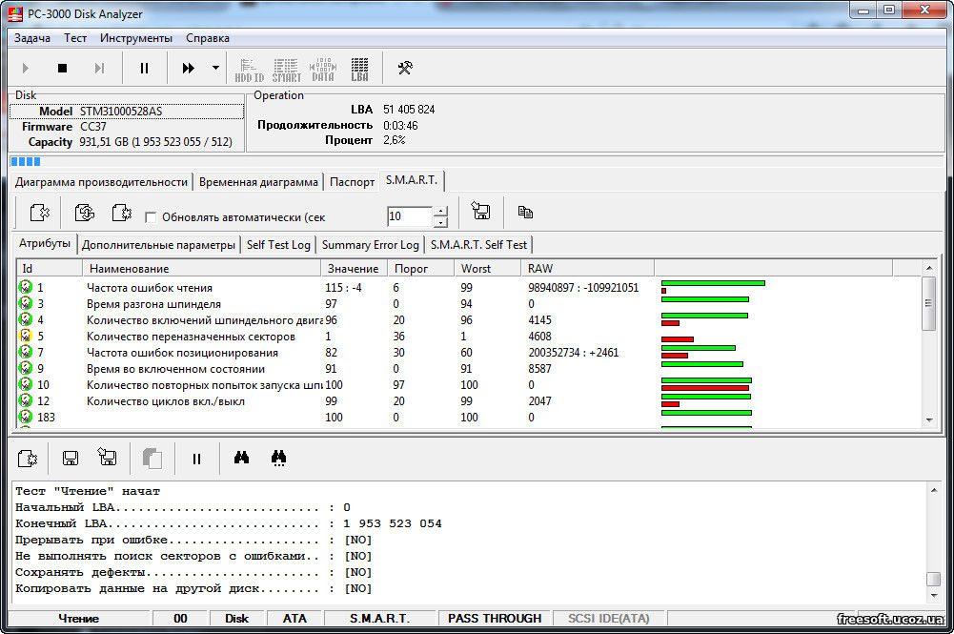This screenshot has height=634, width=954.
Task: Open Дополнительные параметры sub-tab
Action: point(158,245)
